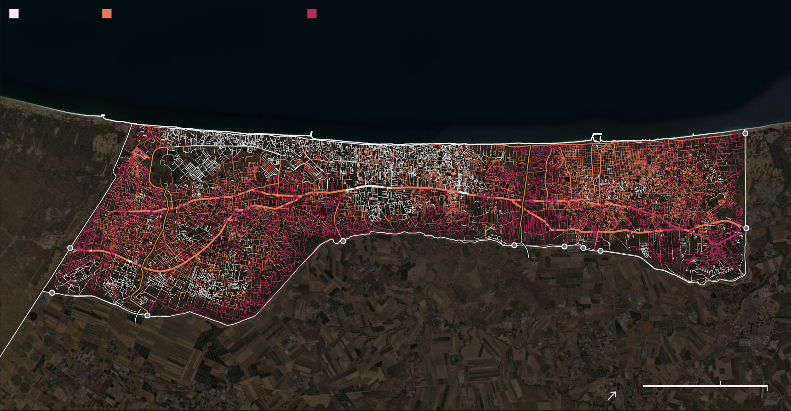Click the lone circle marker on the middle of the lower border
The image size is (791, 411).
pyautogui.click(x=343, y=241)
